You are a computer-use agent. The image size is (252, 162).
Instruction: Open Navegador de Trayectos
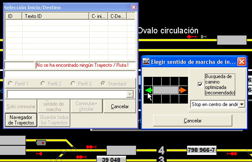click(21, 120)
